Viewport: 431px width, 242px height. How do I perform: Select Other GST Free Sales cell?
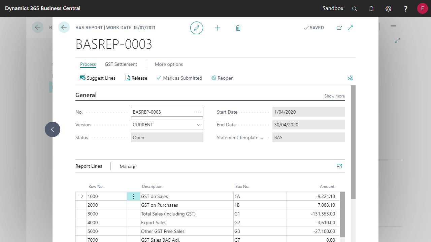[x=187, y=231]
